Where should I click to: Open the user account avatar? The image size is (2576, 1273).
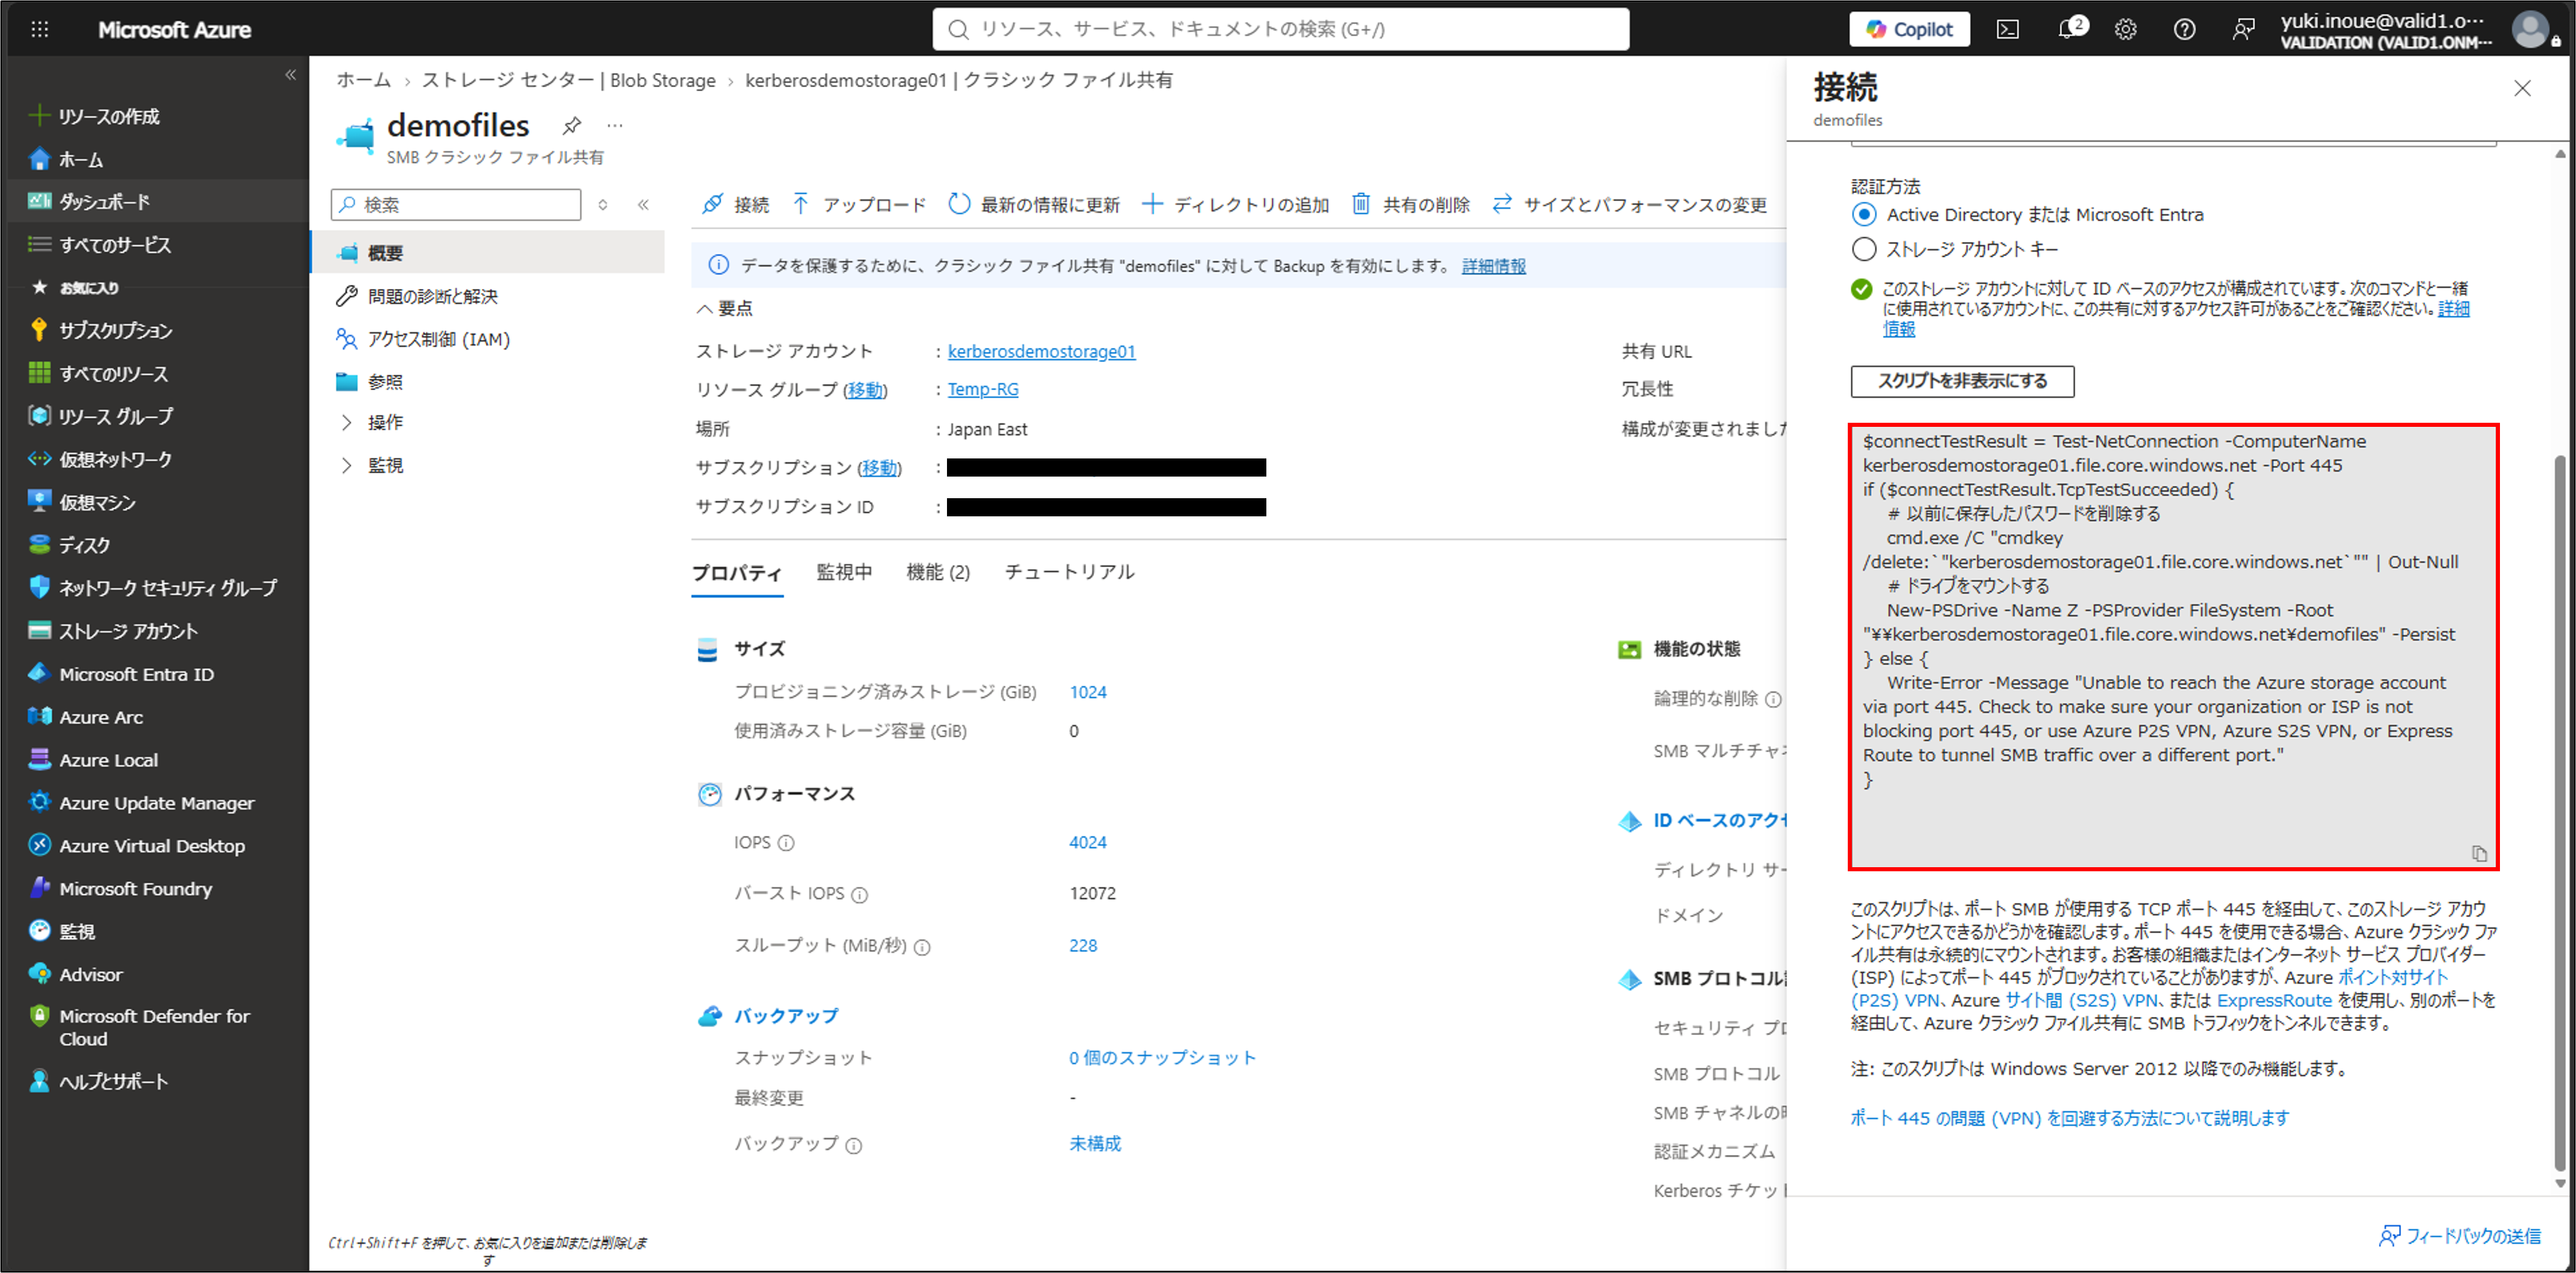(2530, 29)
